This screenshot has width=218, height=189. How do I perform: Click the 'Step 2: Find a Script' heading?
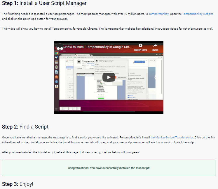click(x=25, y=127)
